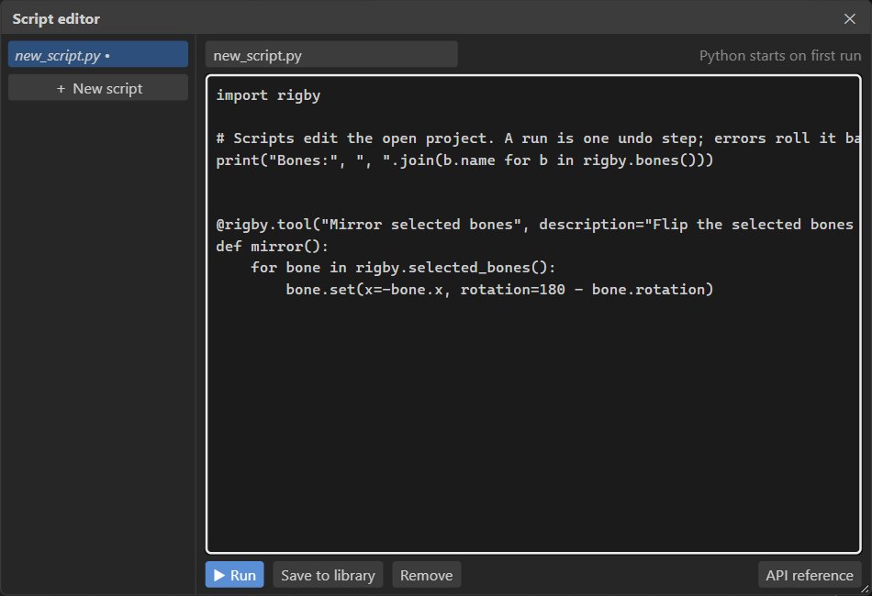Click the print Bones line
Screen dimensions: 872x596
[464, 160]
